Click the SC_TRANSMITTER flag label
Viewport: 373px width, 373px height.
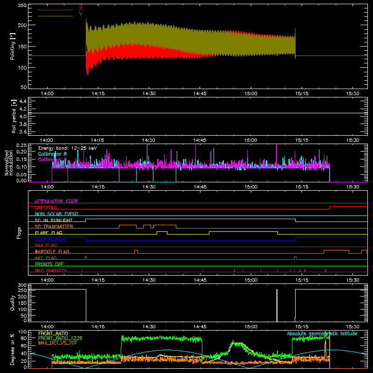click(54, 227)
